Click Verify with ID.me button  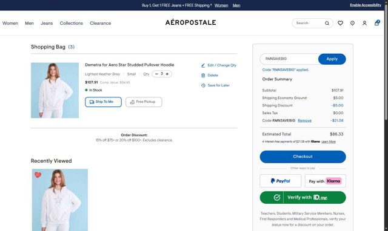click(x=303, y=197)
